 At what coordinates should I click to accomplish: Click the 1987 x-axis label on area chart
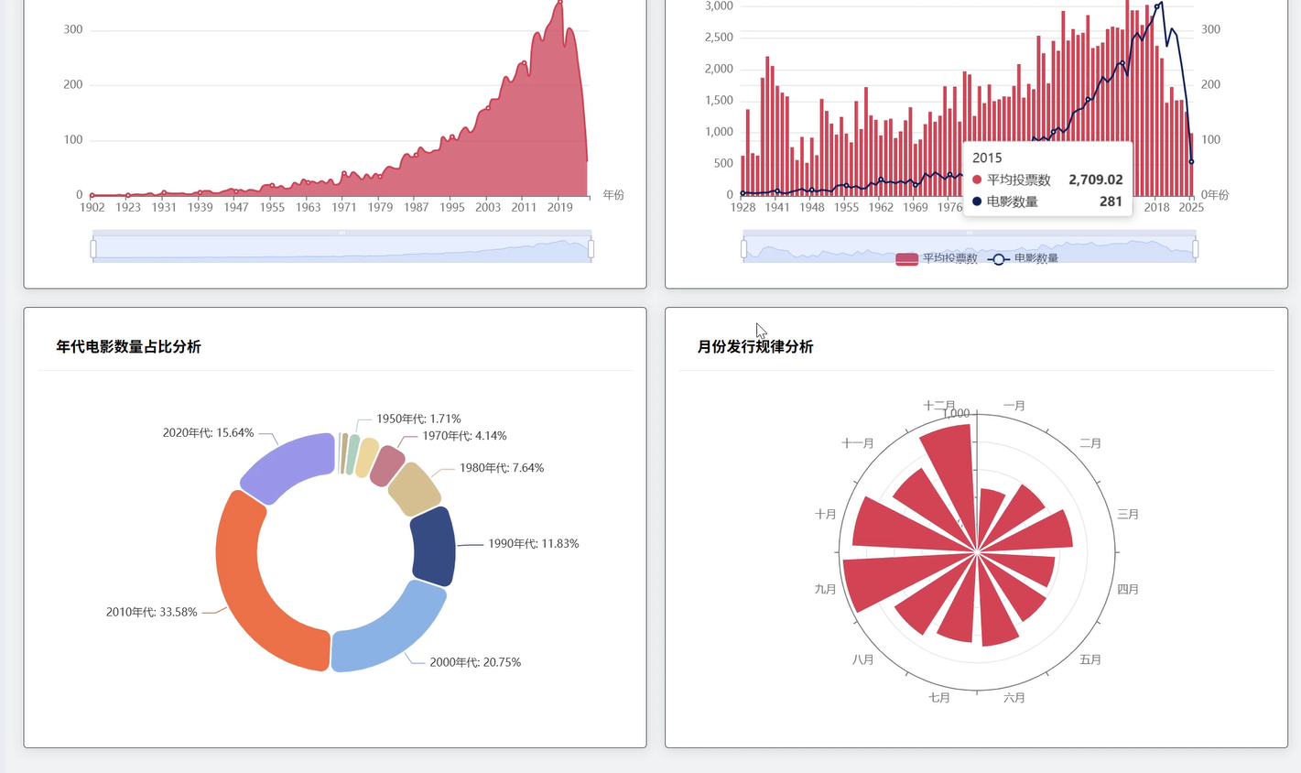417,208
